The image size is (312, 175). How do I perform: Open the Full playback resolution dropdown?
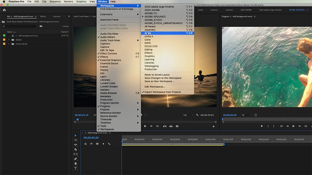point(188,115)
